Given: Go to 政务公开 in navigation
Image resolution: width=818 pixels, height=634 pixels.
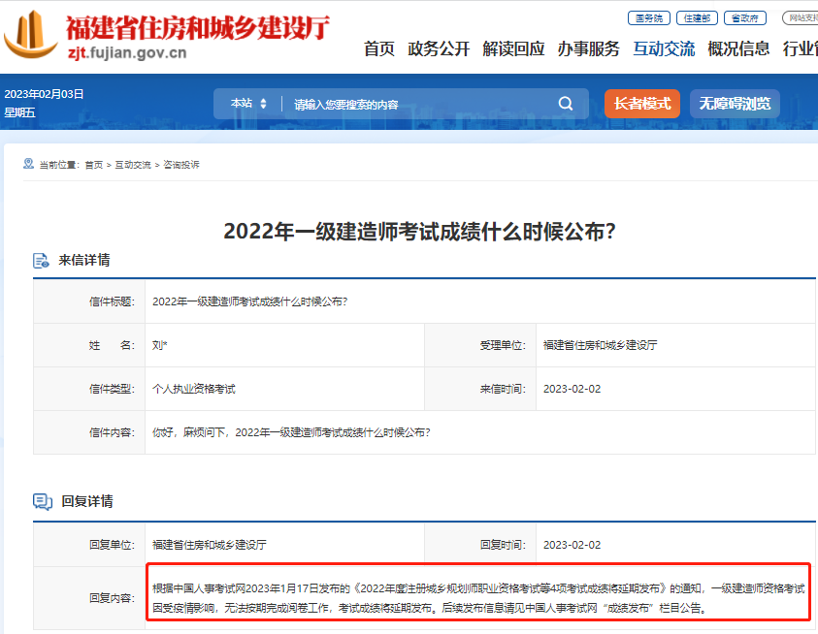Looking at the screenshot, I should pyautogui.click(x=439, y=48).
